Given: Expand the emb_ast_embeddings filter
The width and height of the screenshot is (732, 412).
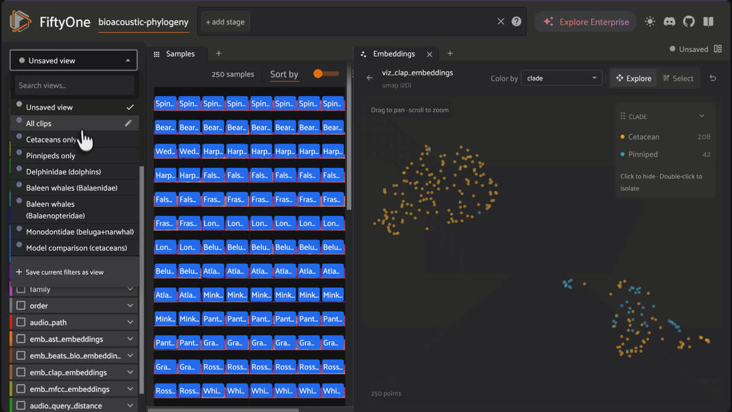Looking at the screenshot, I should (x=130, y=339).
